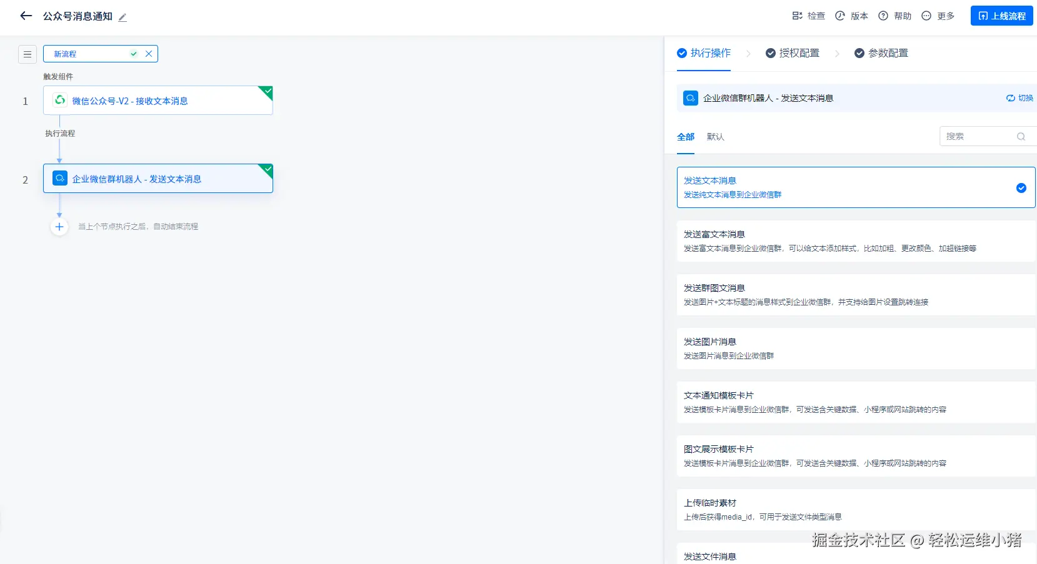Click the app icon in the right panel header
Viewport: 1037px width, 564px height.
(691, 98)
